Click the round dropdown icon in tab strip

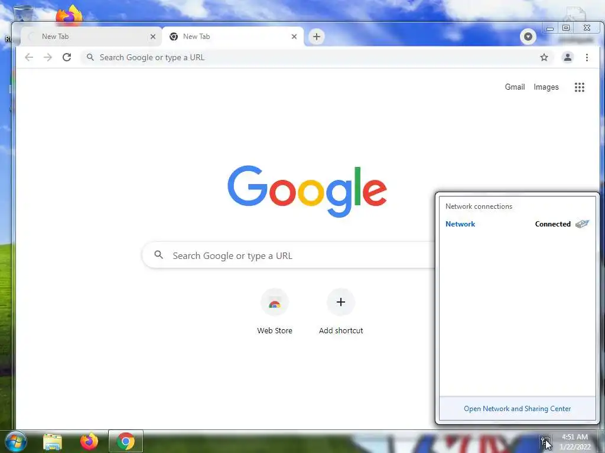pyautogui.click(x=528, y=37)
